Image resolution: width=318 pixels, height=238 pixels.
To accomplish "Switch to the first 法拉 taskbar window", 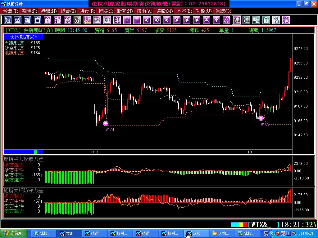I will click(x=43, y=233).
